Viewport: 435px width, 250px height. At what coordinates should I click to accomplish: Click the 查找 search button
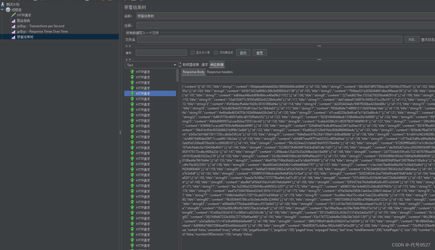243,53
